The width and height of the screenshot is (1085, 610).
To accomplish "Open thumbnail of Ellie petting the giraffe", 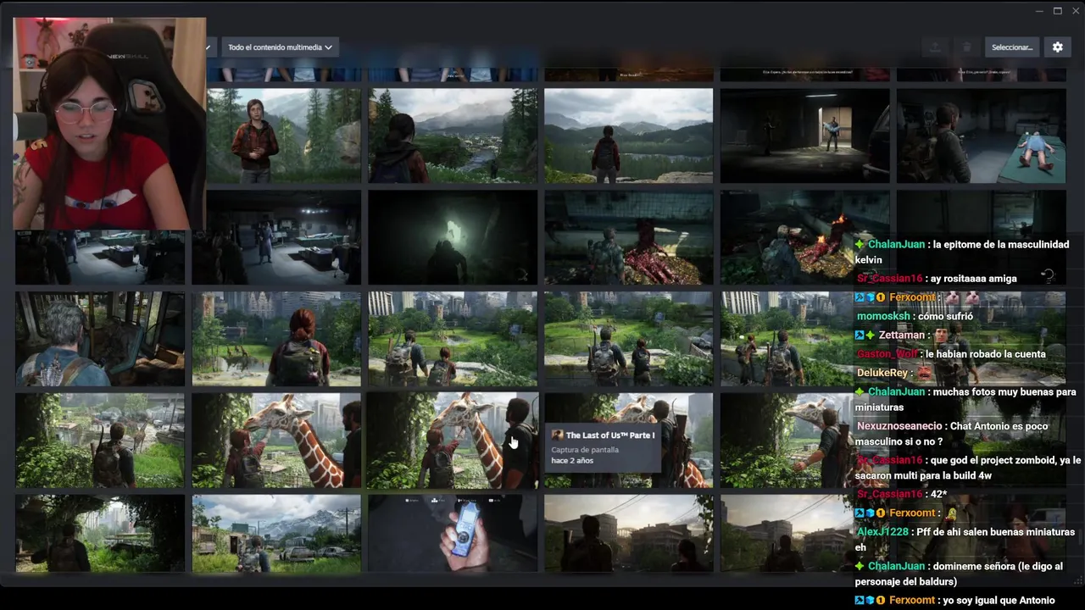I will (276, 441).
